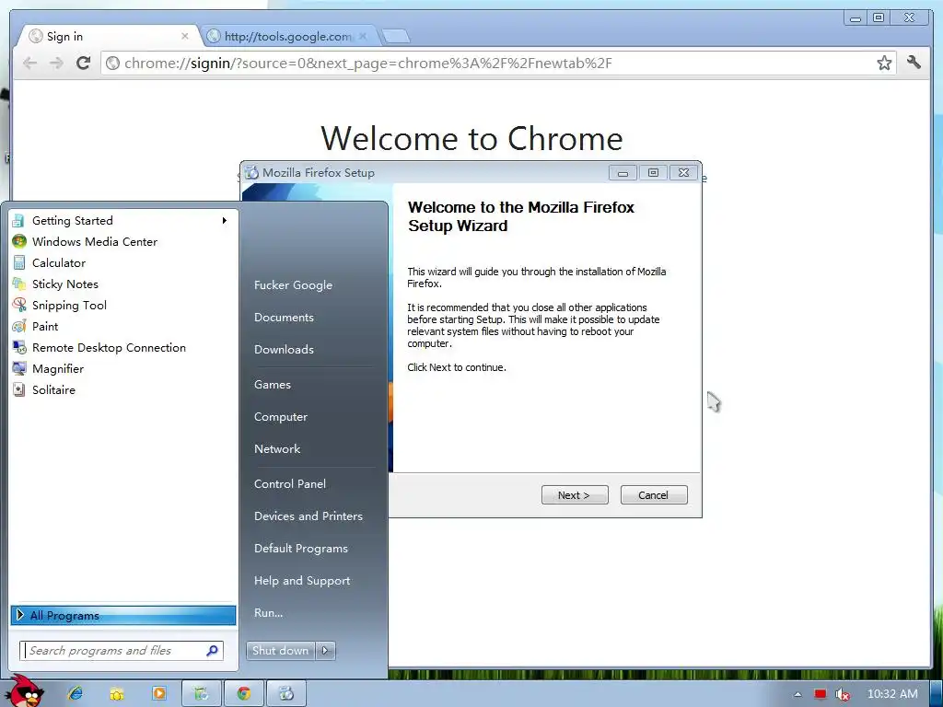Click the Shut down button
The height and width of the screenshot is (707, 943).
tap(280, 651)
